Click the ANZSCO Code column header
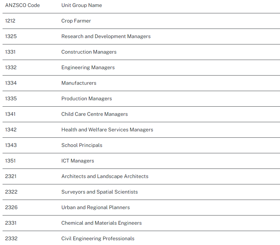Image resolution: width=280 pixels, height=245 pixels. 23,5
